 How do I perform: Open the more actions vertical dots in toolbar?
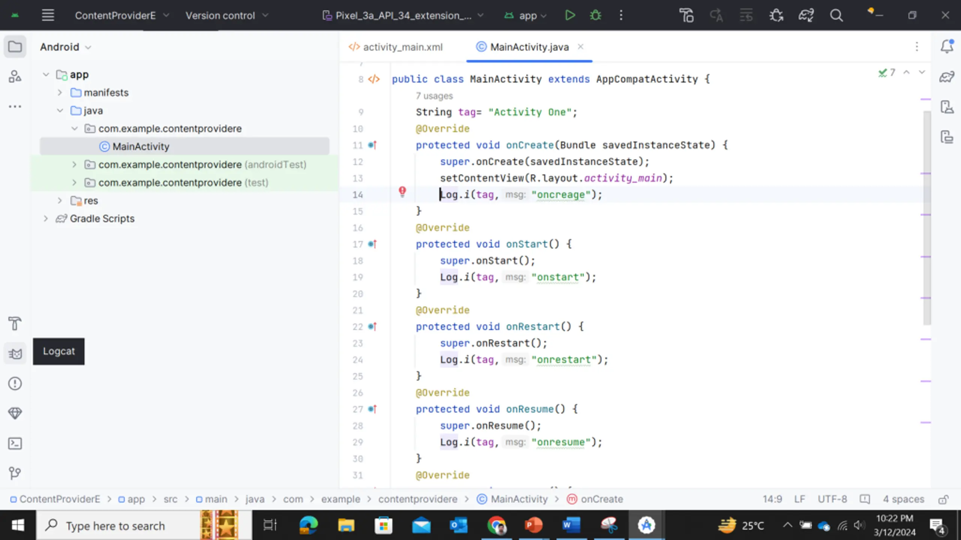click(621, 15)
